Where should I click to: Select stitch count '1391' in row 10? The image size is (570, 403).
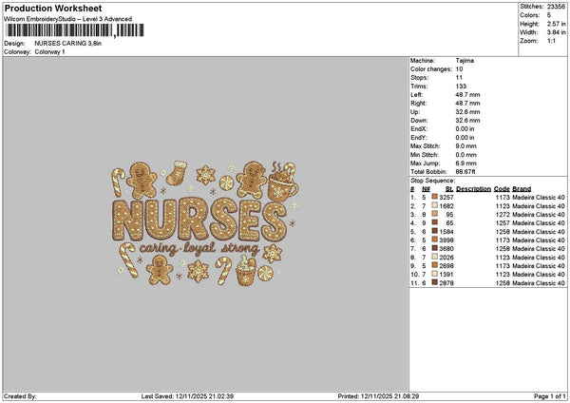[446, 275]
